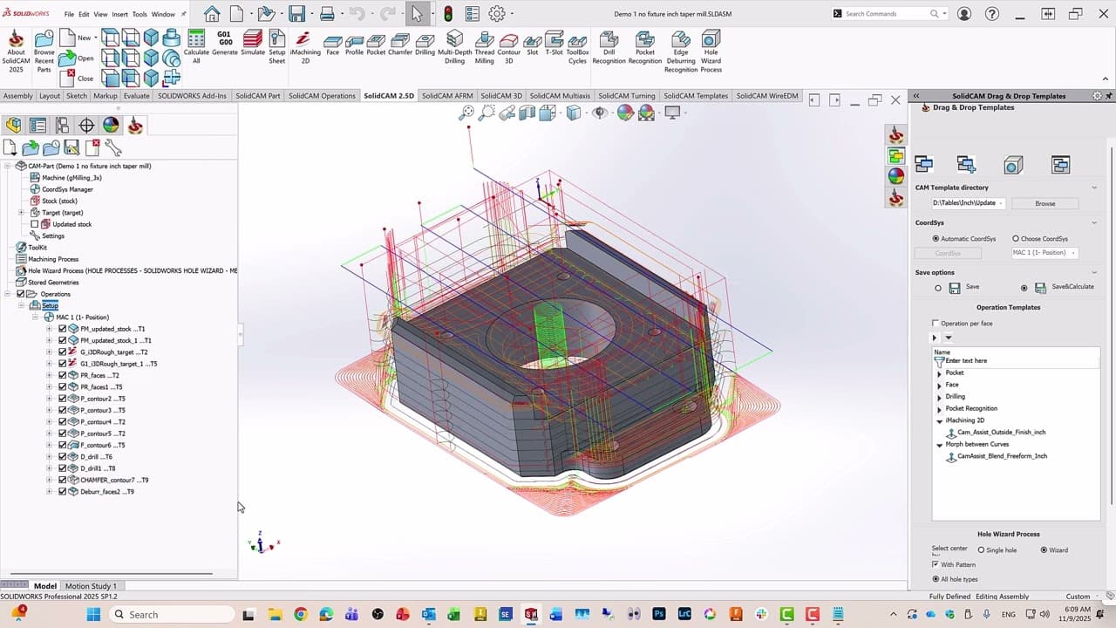Open About SolidCAM 2025

(16, 51)
